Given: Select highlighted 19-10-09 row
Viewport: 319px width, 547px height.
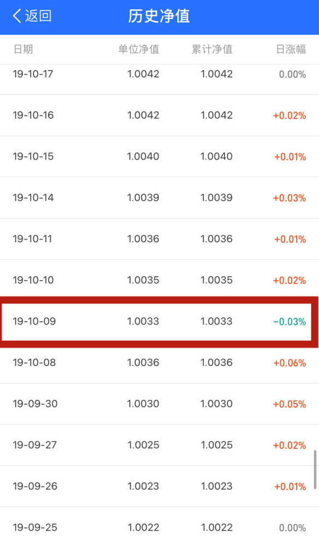Looking at the screenshot, I should pyautogui.click(x=156, y=321).
